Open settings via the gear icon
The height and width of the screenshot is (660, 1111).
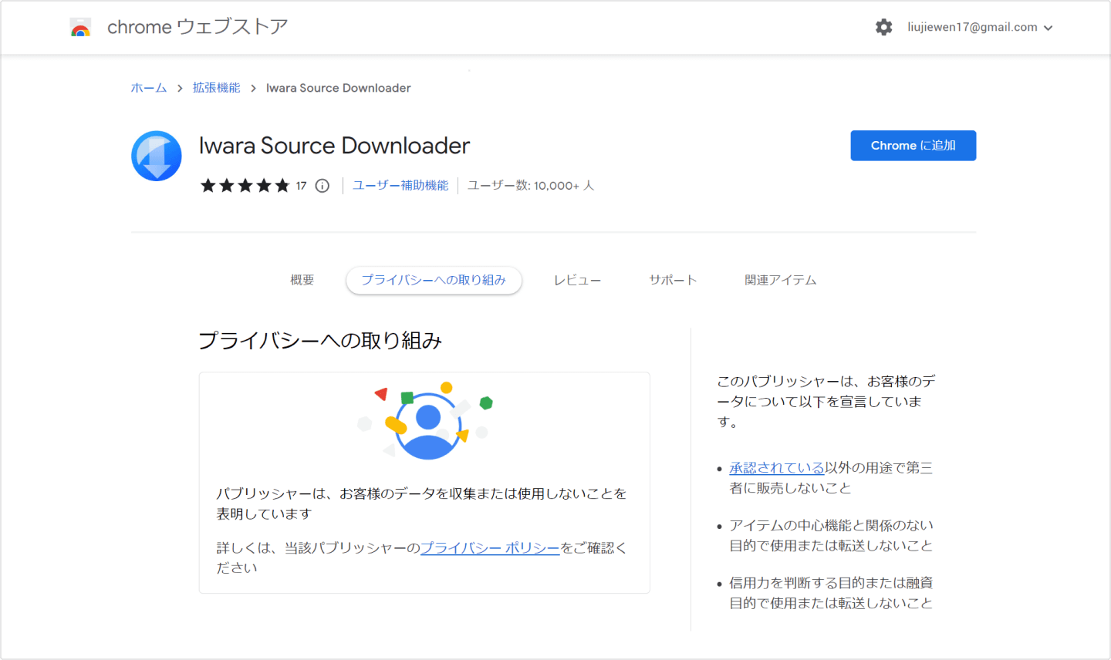(x=883, y=27)
